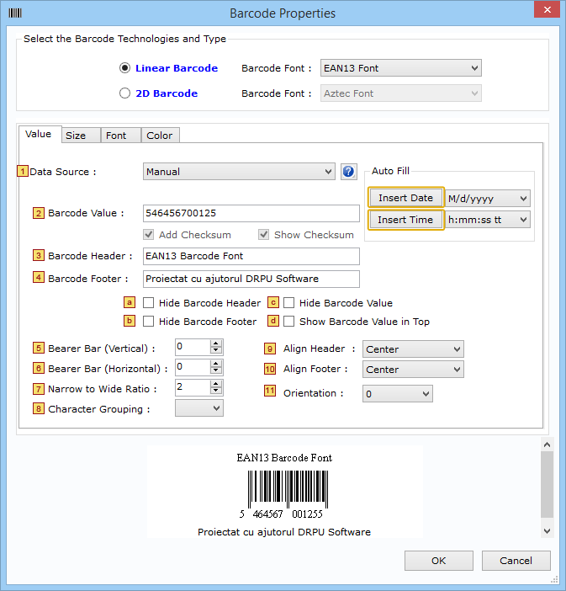Open the Align Header dropdown
Screen dimensions: 566x591
point(413,349)
